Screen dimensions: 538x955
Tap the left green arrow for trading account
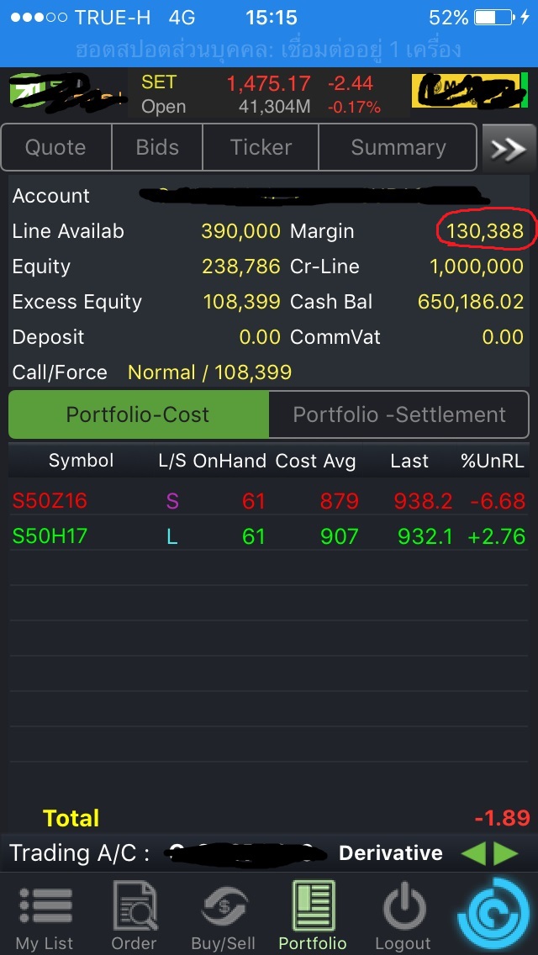[x=472, y=853]
